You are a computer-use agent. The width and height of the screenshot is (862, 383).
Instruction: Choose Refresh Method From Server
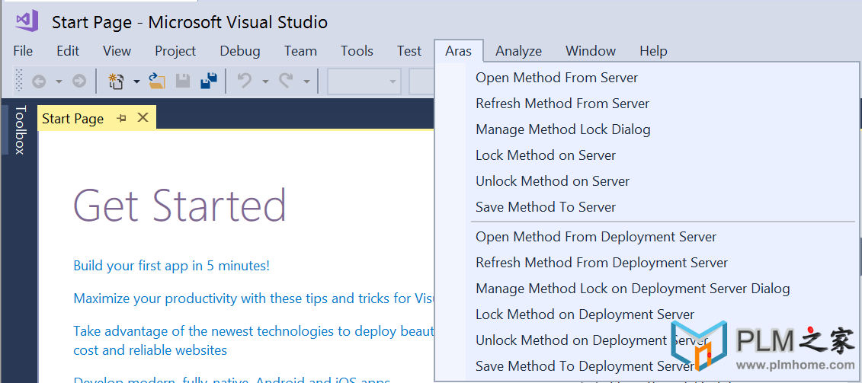click(562, 104)
